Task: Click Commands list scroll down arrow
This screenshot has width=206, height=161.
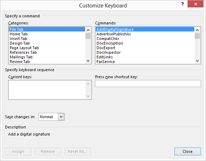Action: click(x=197, y=61)
